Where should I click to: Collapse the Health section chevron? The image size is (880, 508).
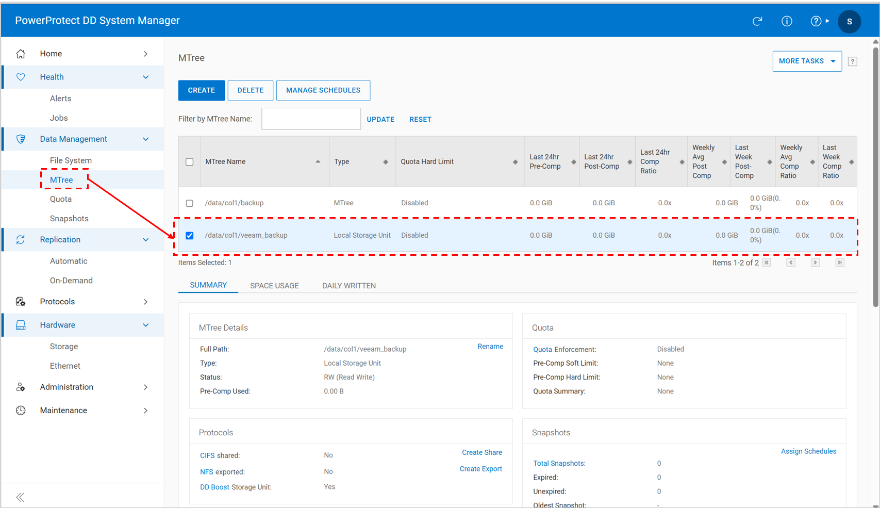(146, 77)
